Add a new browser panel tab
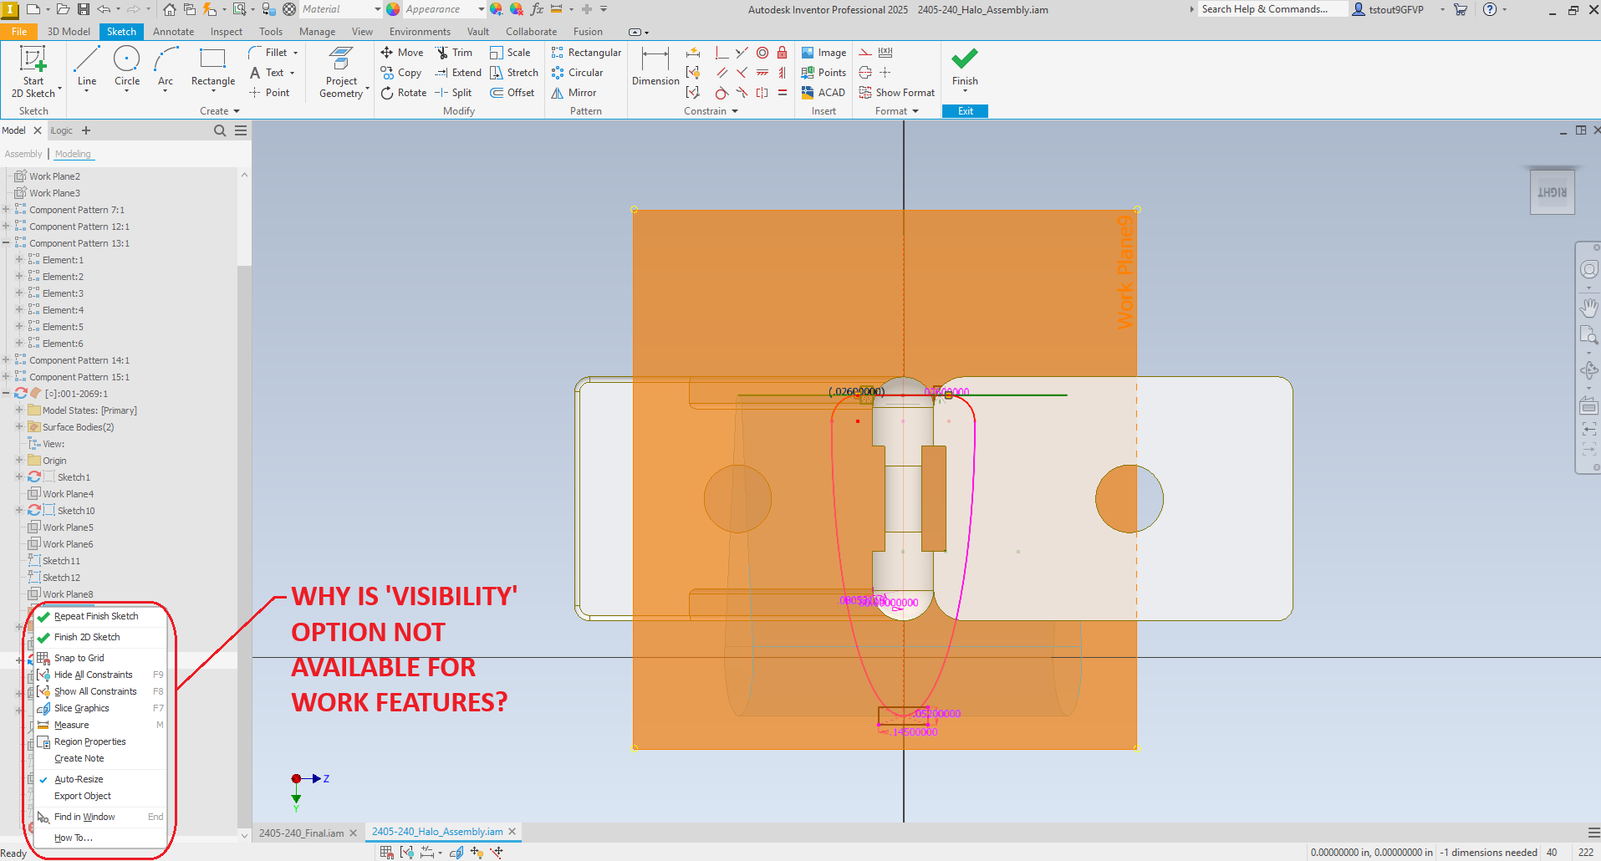 click(86, 130)
